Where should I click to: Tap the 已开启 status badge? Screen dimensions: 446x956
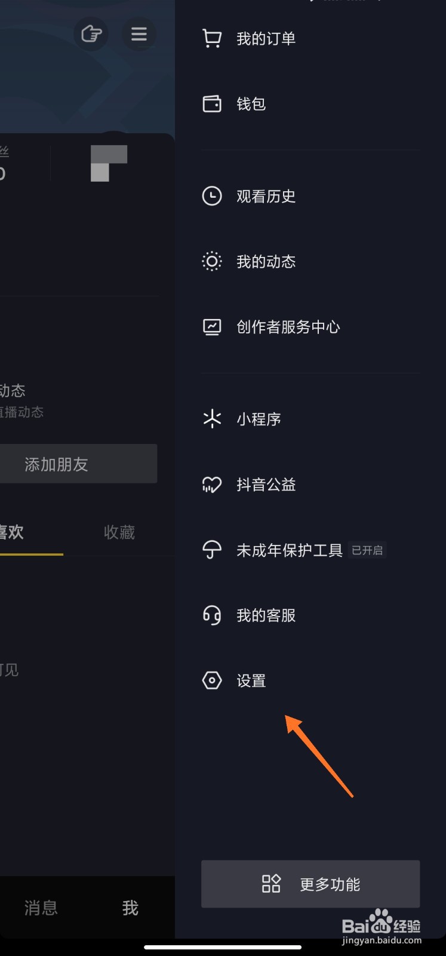tap(367, 550)
